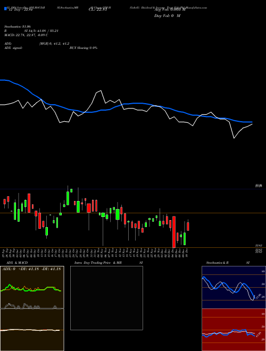
Task: Click the 'ADX signal:' label
Action: 13,48
